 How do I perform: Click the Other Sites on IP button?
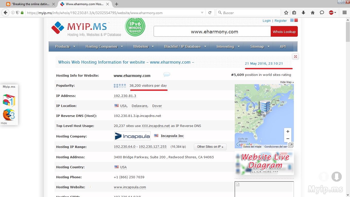210,147
